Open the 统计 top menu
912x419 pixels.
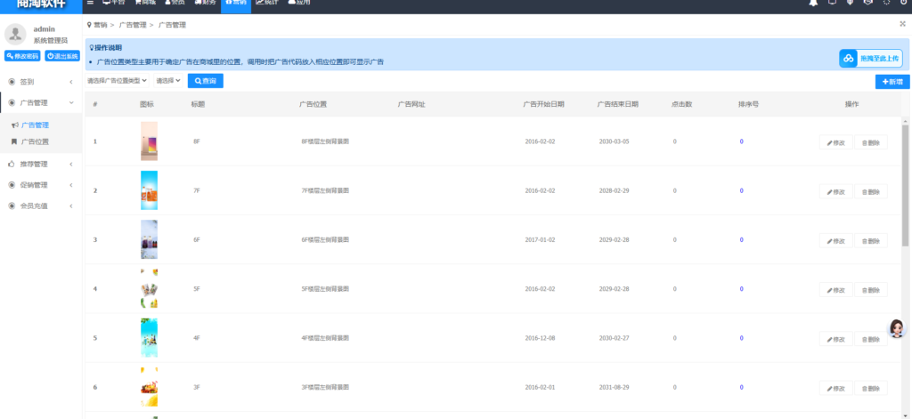tap(267, 3)
